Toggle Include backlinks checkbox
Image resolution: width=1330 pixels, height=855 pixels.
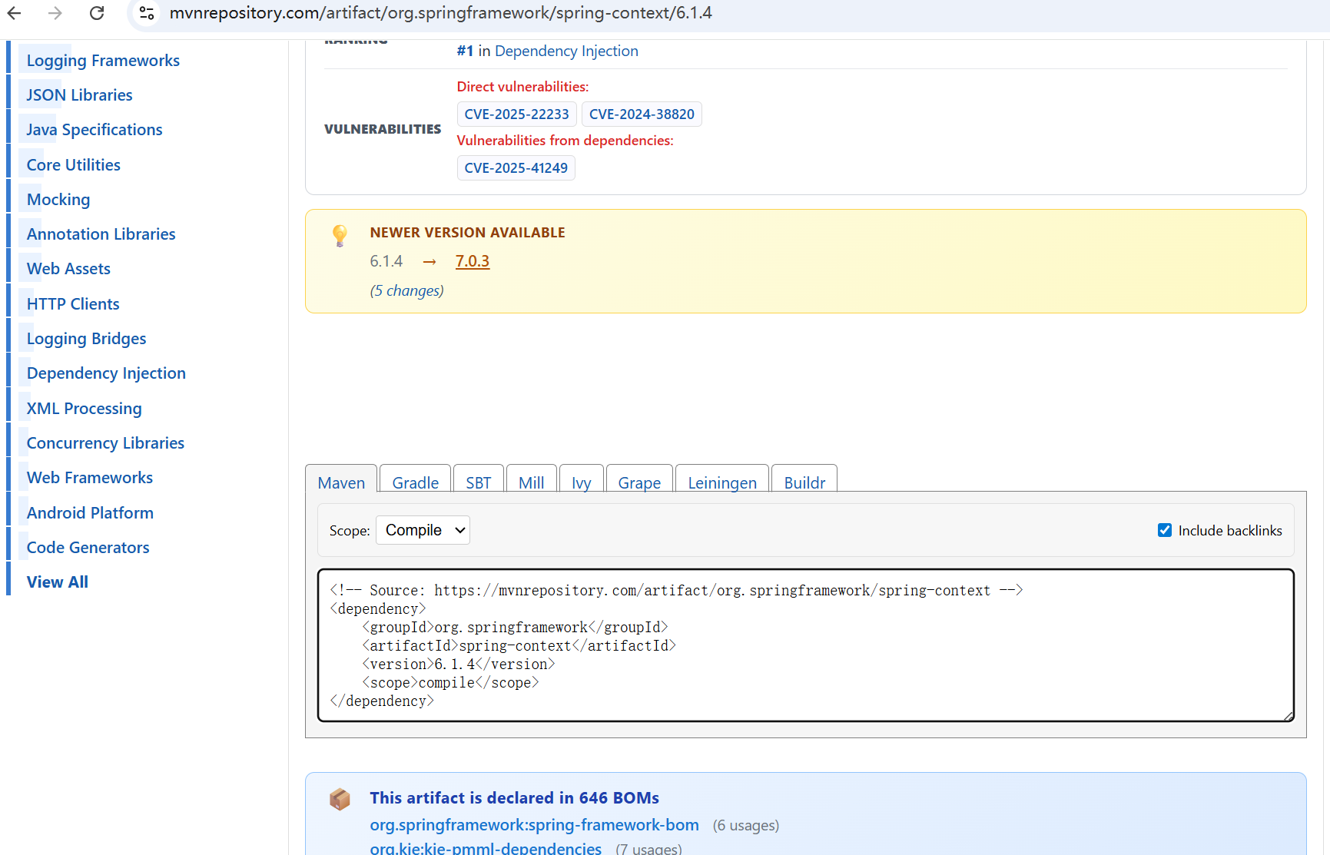pos(1165,530)
